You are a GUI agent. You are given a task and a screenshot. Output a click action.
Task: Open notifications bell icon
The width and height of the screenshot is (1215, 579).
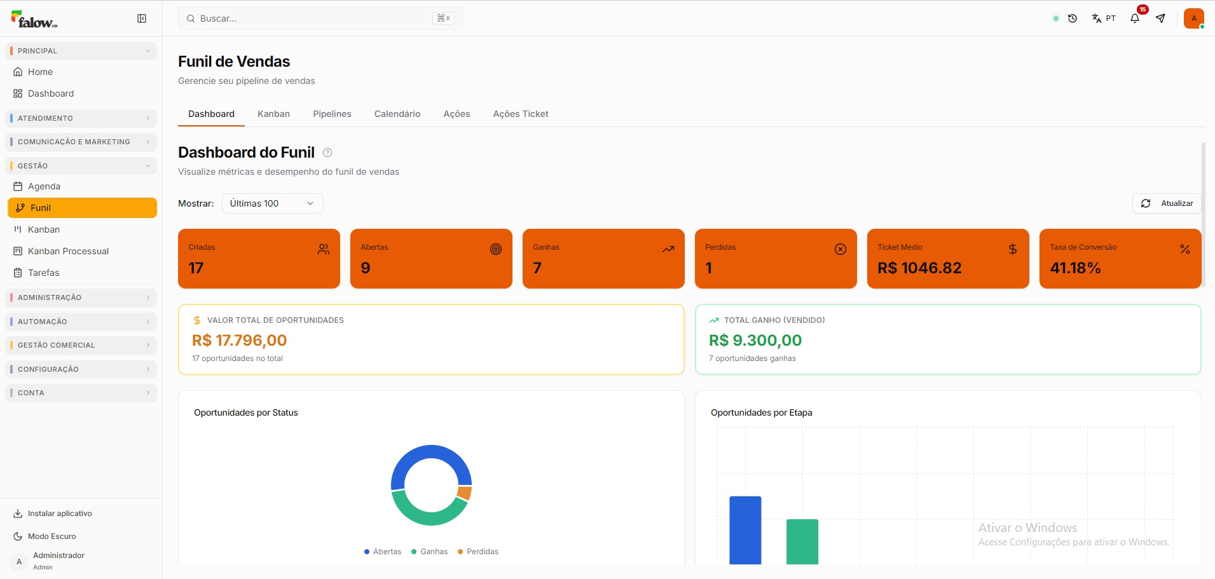[x=1135, y=18]
